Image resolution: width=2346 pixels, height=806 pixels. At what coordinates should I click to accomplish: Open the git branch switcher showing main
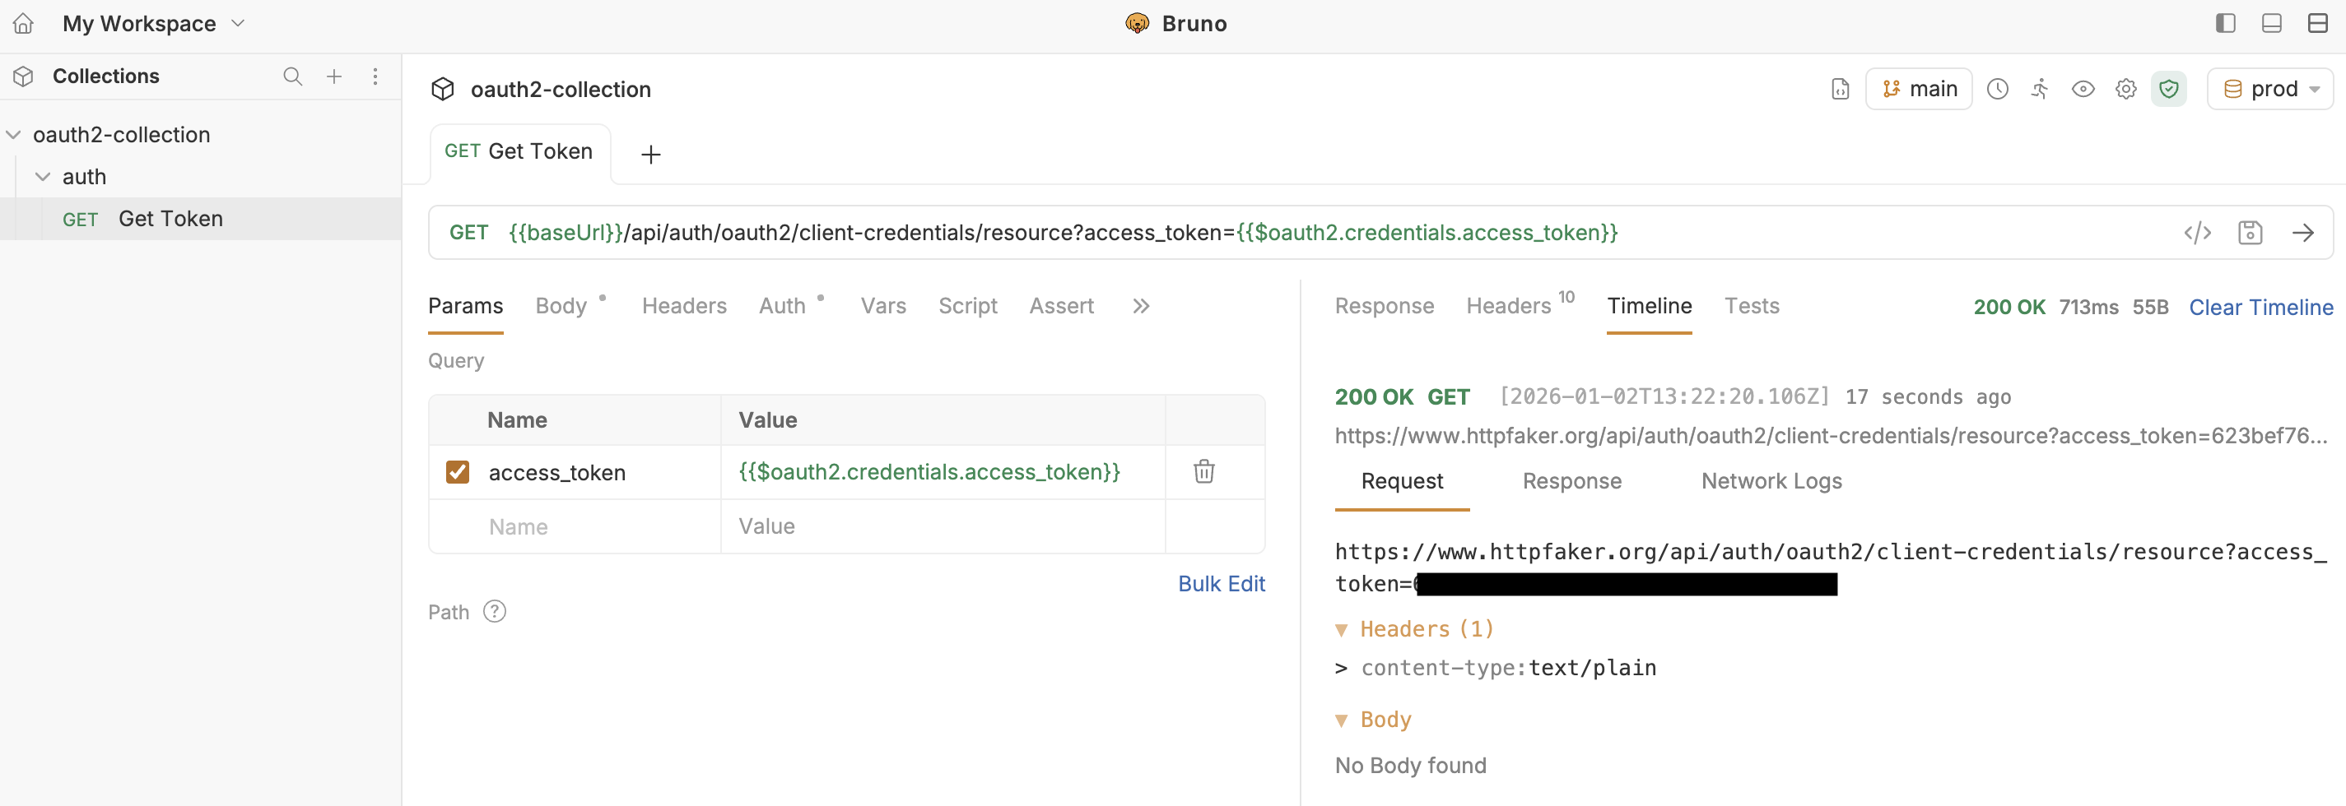coord(1919,88)
